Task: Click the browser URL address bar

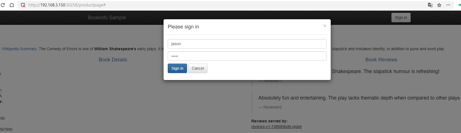Action: coord(196,5)
